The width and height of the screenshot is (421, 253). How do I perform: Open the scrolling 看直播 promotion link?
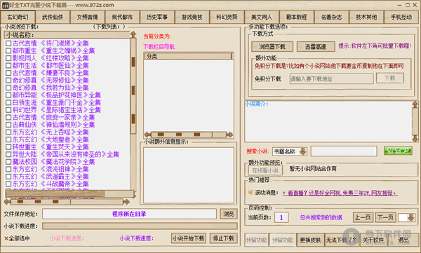coord(340,193)
